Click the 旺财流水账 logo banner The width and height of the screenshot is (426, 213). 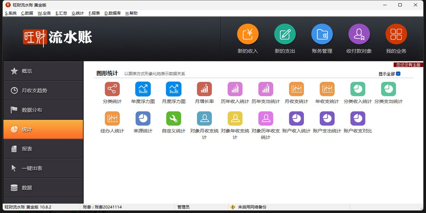click(58, 37)
